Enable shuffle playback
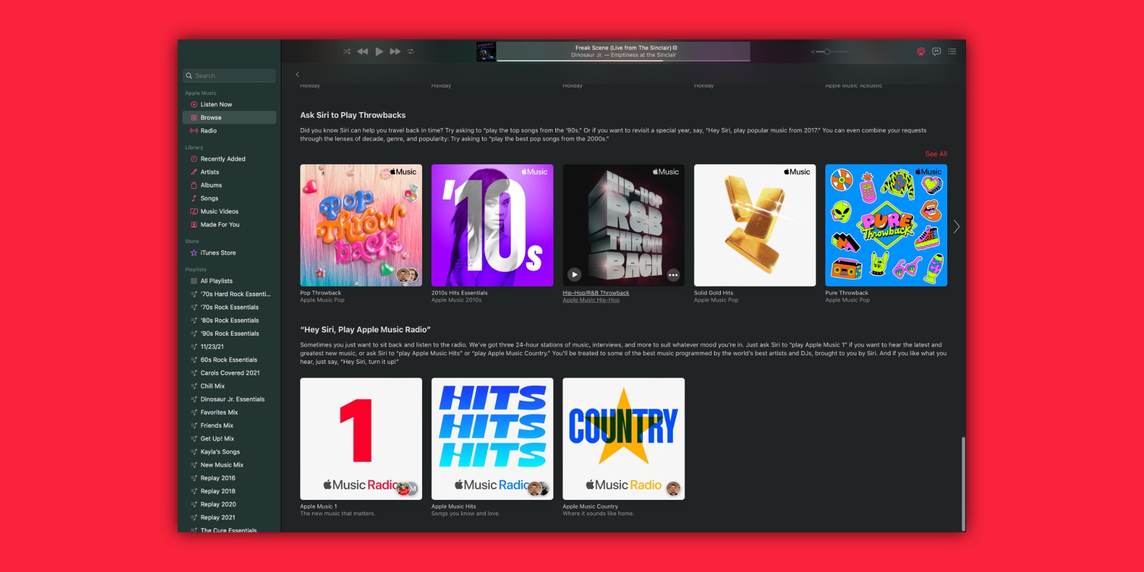The width and height of the screenshot is (1144, 572). (347, 51)
